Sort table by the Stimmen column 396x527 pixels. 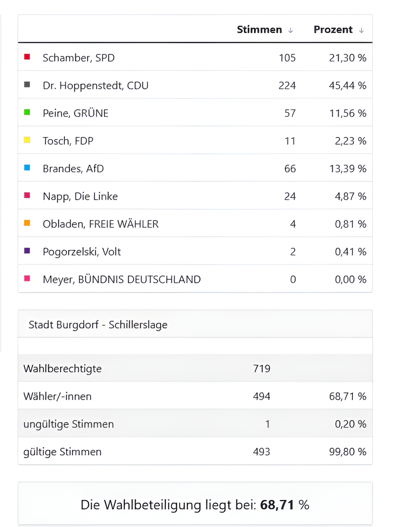pos(259,30)
